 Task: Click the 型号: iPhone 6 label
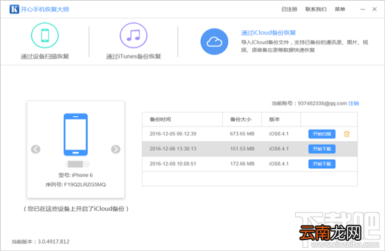pos(76,175)
